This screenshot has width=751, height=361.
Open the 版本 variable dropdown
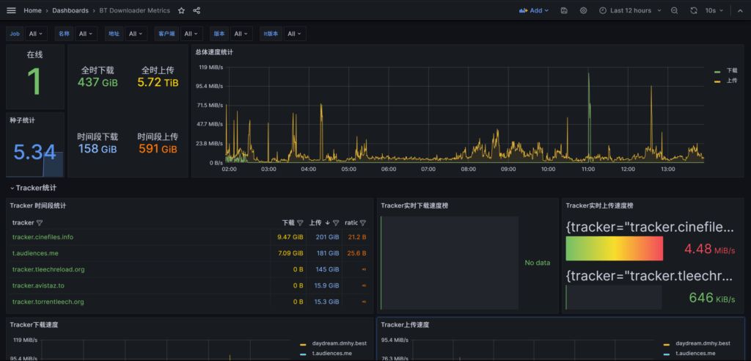coord(241,34)
